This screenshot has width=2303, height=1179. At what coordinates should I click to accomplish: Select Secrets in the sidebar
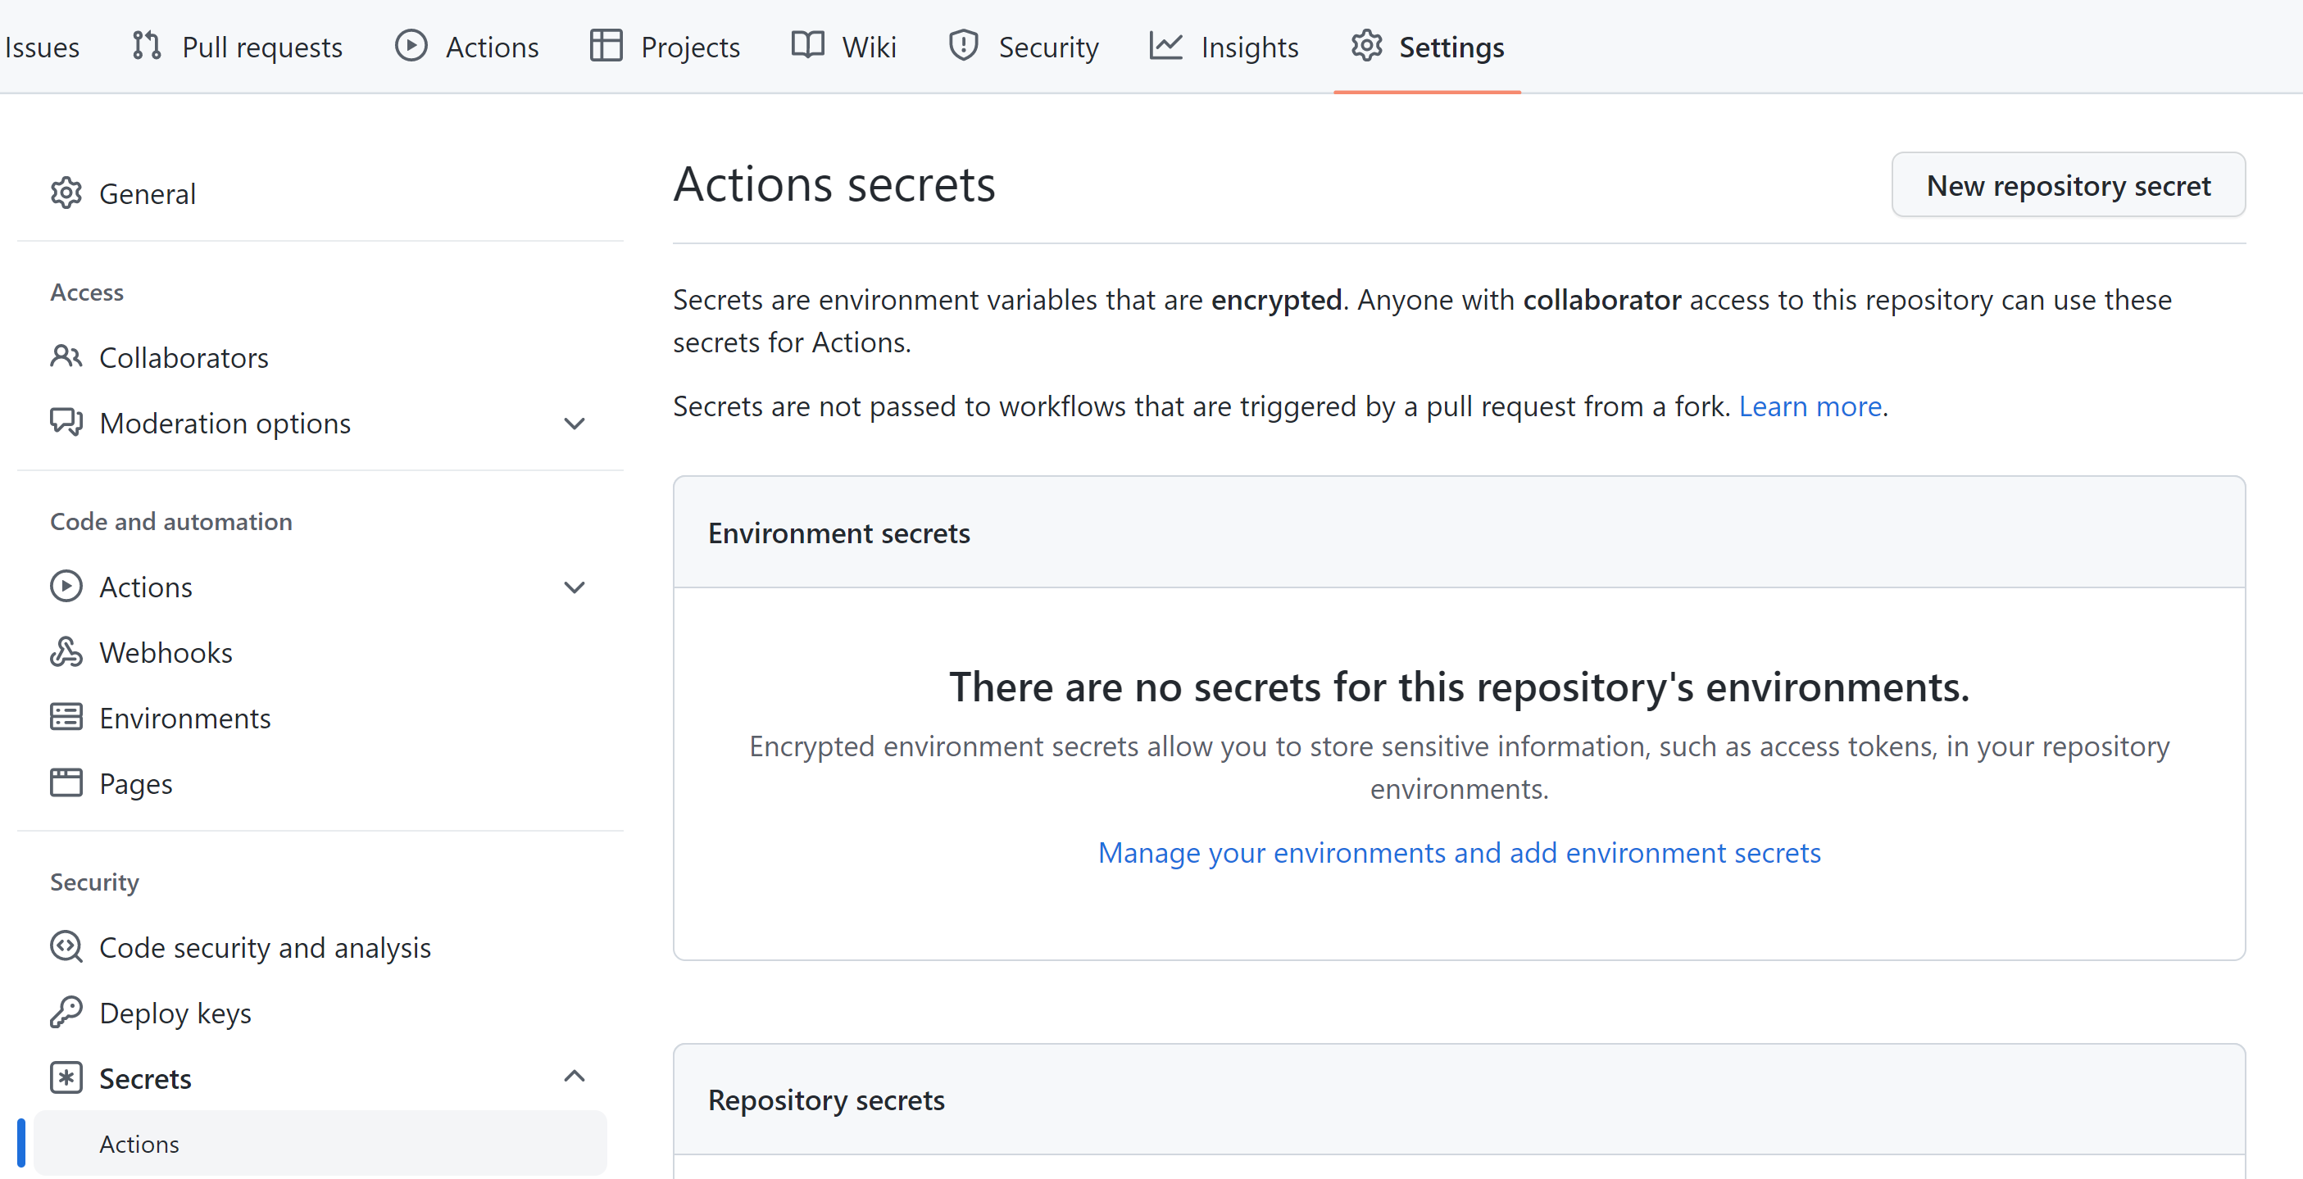point(320,1078)
